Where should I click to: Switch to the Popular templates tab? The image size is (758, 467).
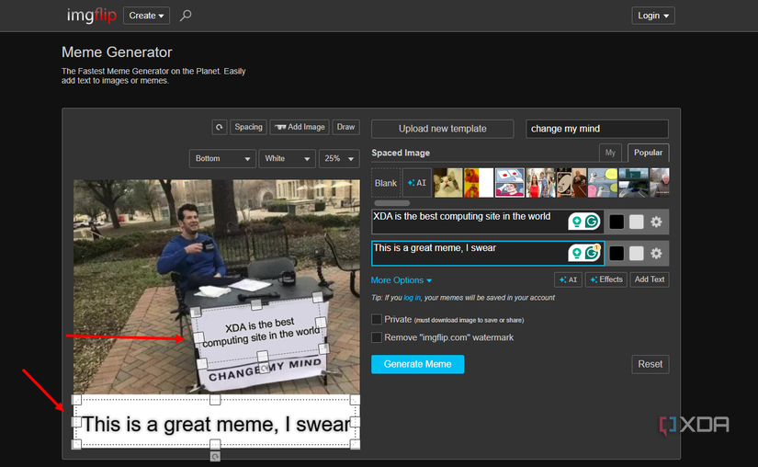[649, 153]
